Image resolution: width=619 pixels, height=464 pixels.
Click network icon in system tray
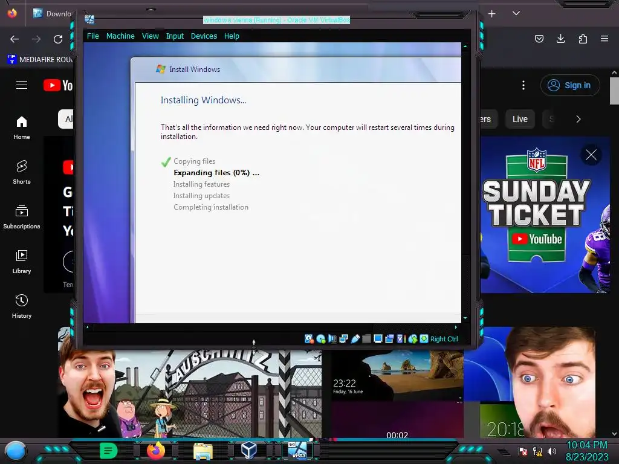[x=537, y=451]
